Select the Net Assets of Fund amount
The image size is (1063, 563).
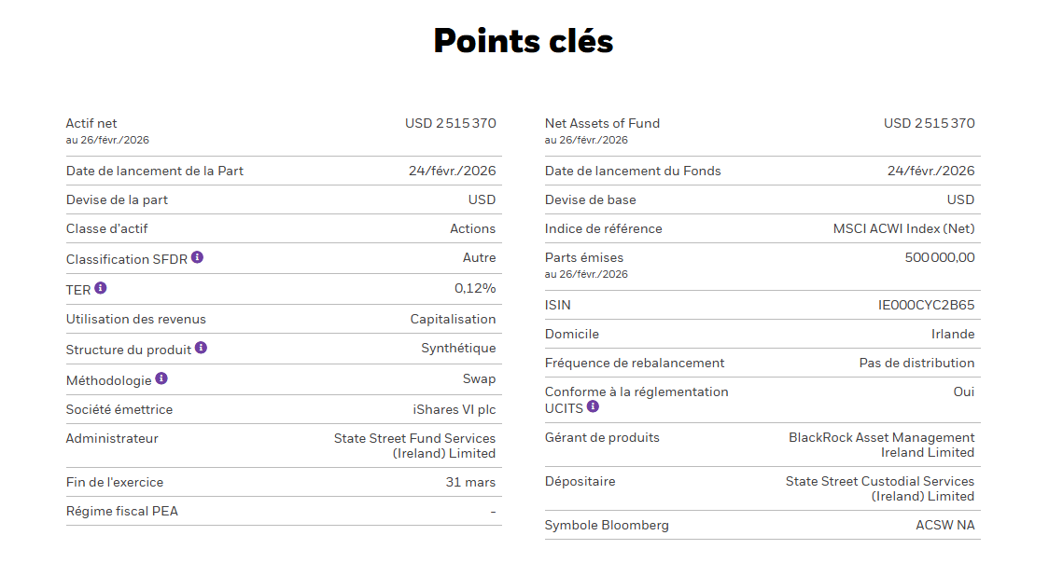[929, 123]
